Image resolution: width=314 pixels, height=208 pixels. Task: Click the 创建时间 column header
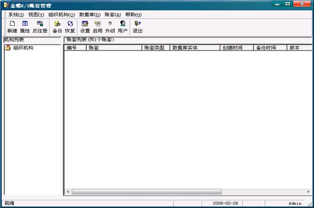237,48
